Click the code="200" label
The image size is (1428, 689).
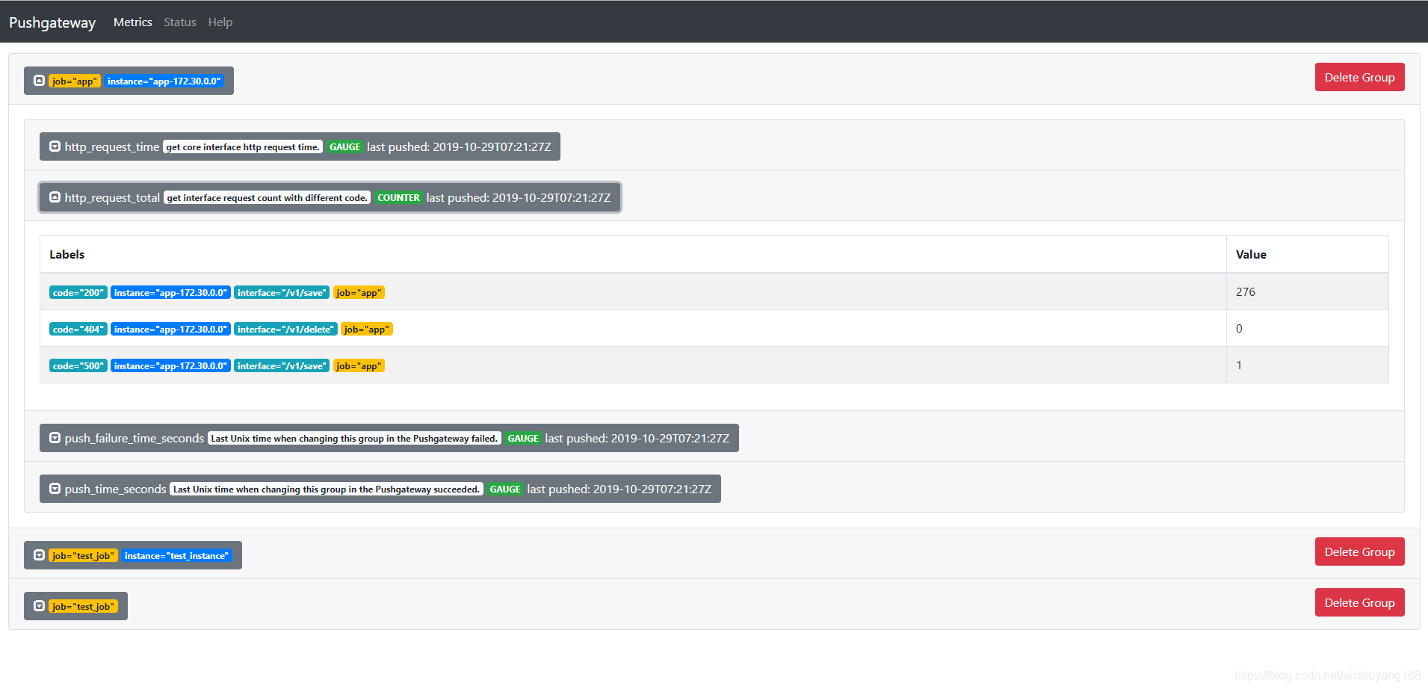point(78,293)
